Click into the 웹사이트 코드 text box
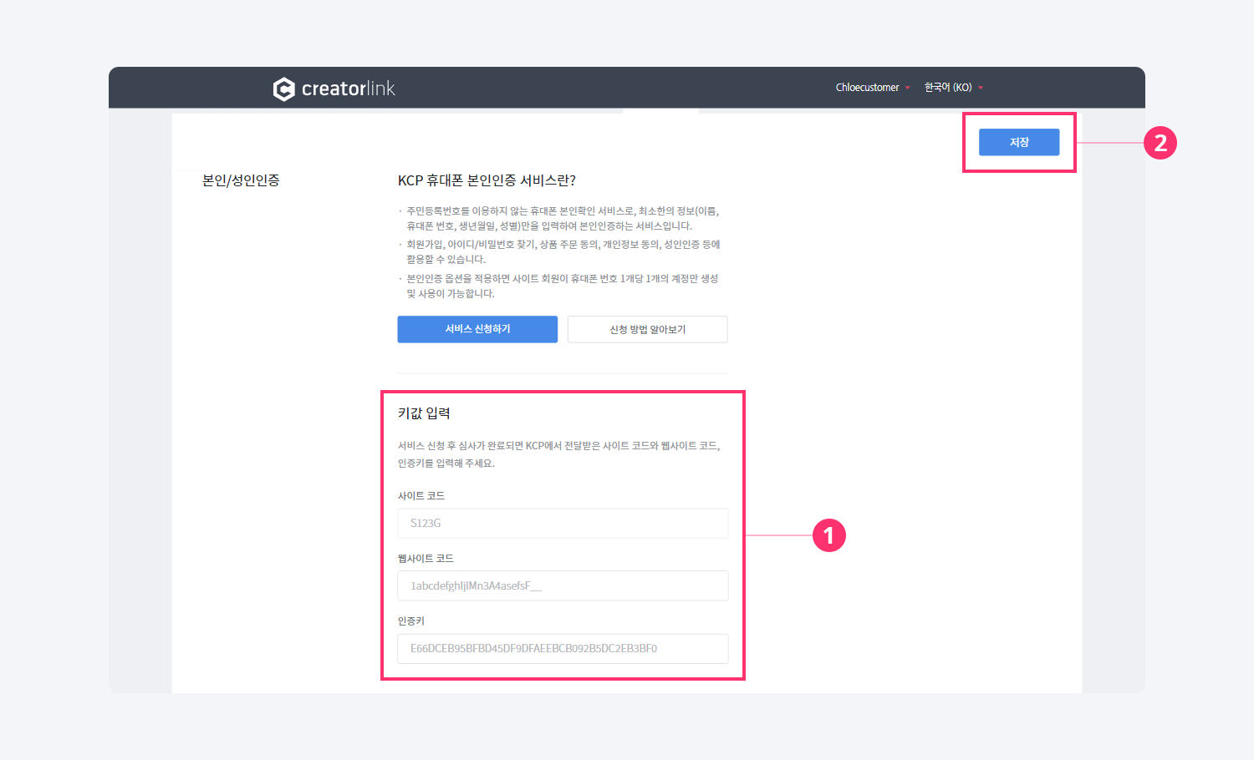This screenshot has width=1254, height=760. point(563,585)
